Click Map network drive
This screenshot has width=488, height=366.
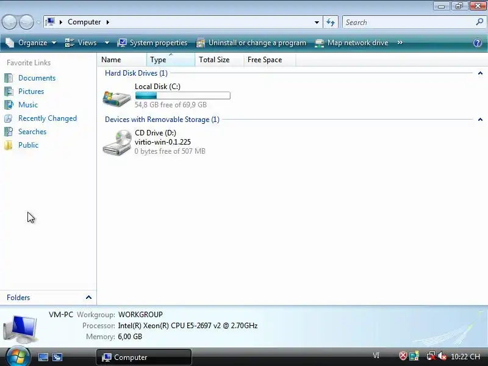352,43
